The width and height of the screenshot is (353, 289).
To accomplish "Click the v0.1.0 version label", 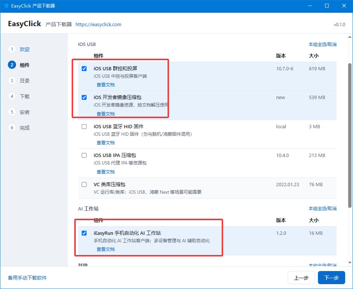I will 339,25.
